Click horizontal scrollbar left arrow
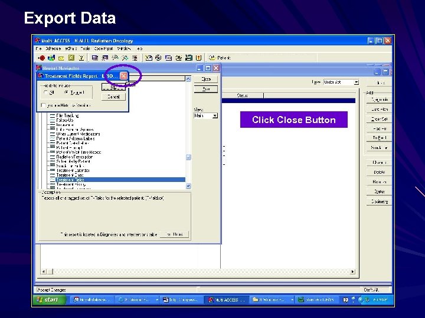Image resolution: width=425 pixels, height=318 pixels. pyautogui.click(x=44, y=271)
